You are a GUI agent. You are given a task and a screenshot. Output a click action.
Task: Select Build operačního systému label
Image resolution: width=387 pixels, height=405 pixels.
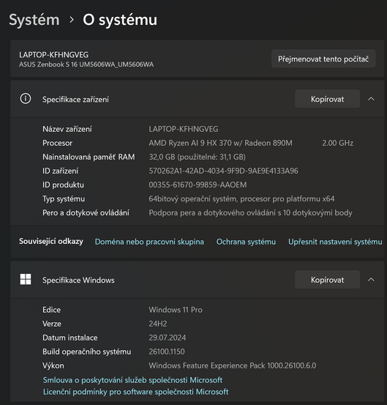(x=86, y=352)
